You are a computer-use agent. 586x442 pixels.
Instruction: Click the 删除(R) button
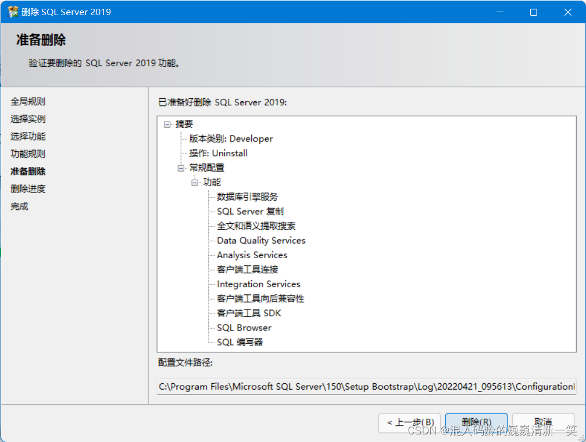(x=476, y=423)
